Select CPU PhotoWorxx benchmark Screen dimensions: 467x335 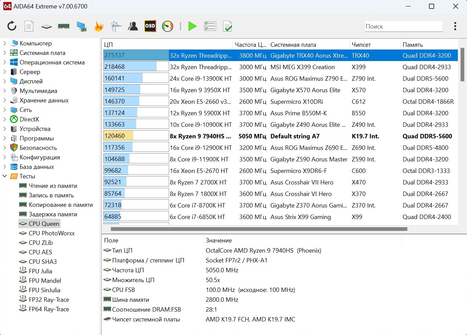coord(52,233)
